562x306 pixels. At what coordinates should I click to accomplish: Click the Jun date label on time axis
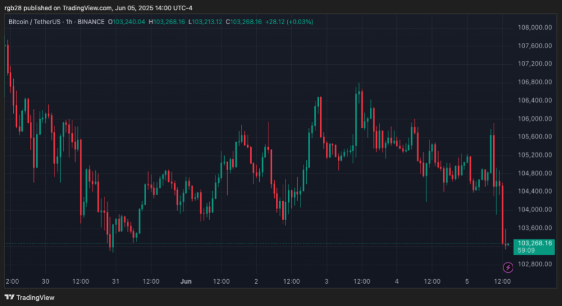pos(186,281)
